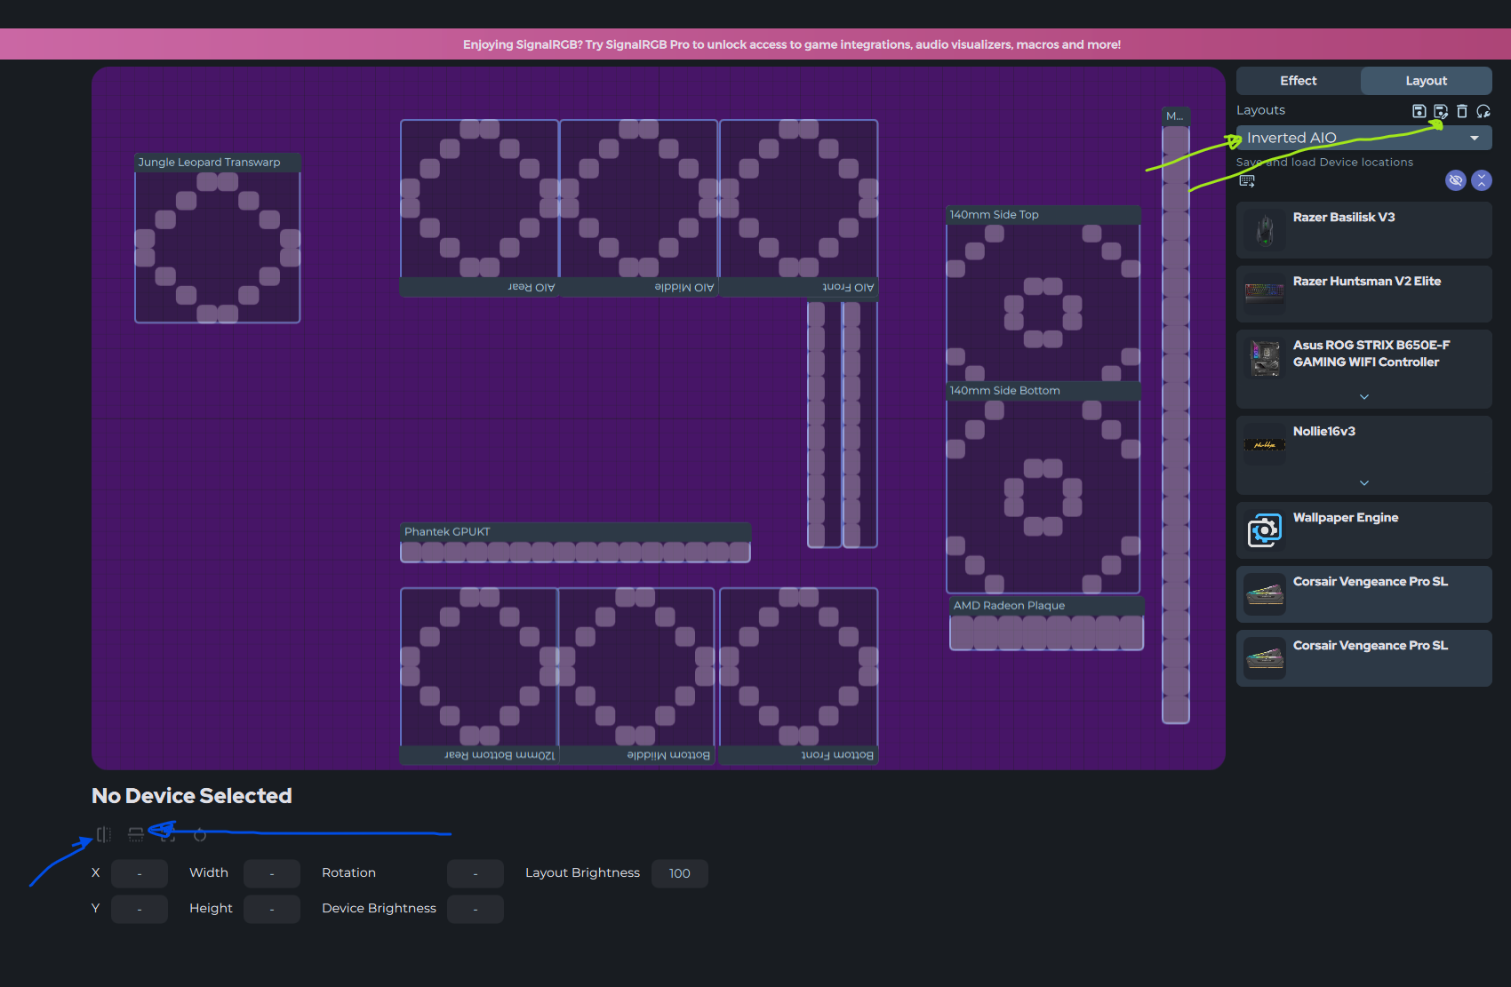The image size is (1511, 987).
Task: Click the Width input field
Action: (x=272, y=873)
